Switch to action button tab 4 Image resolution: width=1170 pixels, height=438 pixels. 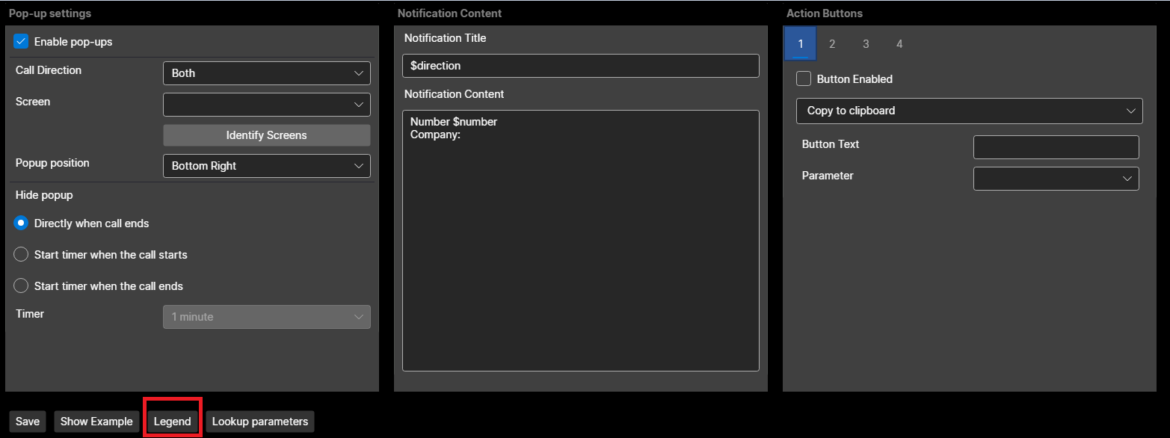point(899,44)
